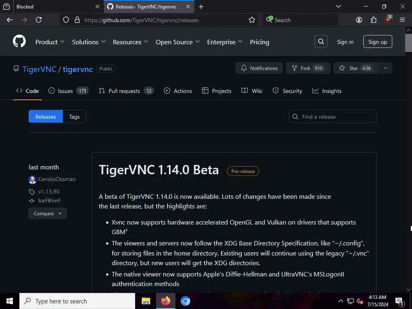
Task: Open the Security tab
Action: (x=287, y=91)
